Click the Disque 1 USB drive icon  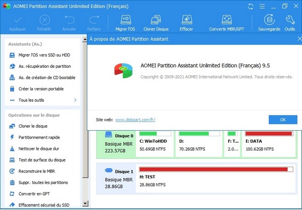pos(109,170)
